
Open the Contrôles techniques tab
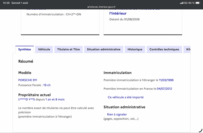point(164,49)
